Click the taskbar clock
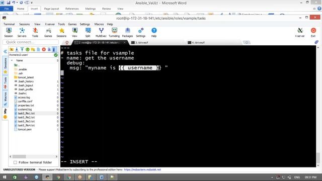The height and width of the screenshot is (181, 322). pos(310,177)
